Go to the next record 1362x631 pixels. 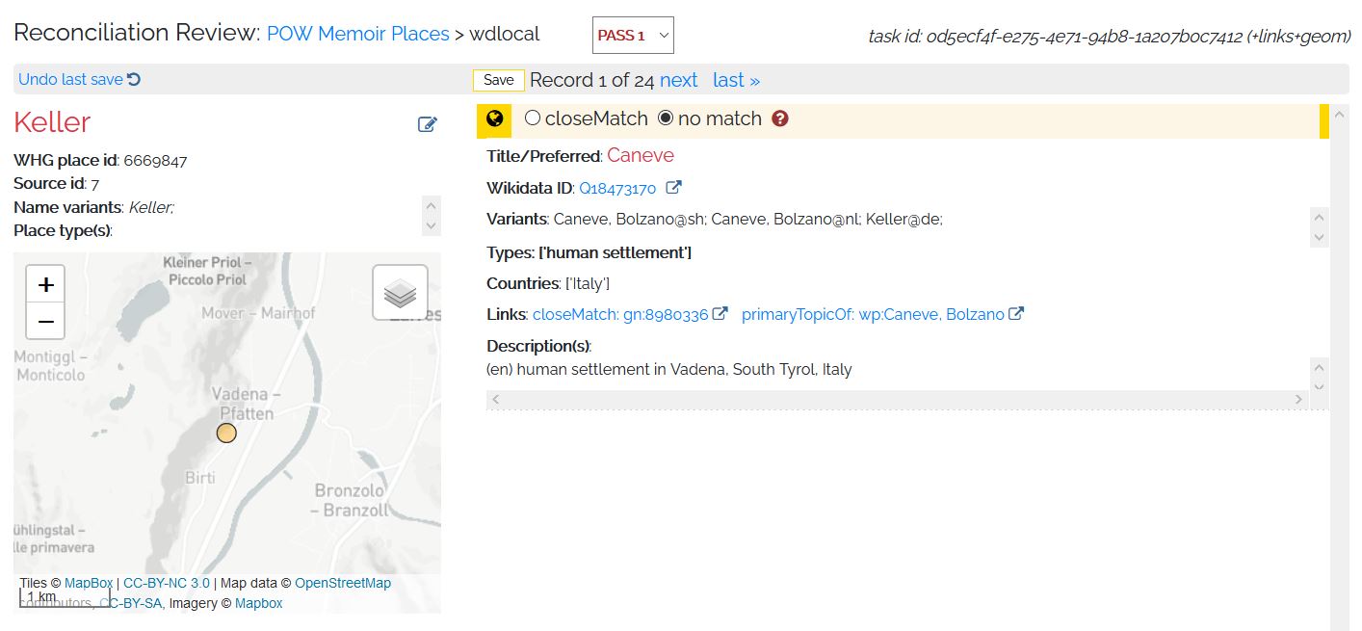point(678,80)
